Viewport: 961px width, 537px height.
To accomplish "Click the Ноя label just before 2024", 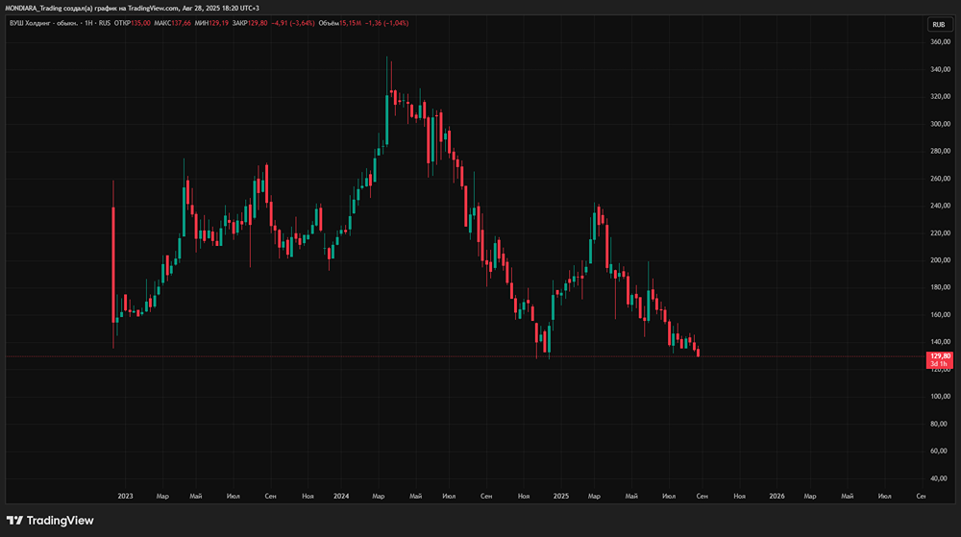I will coord(308,497).
